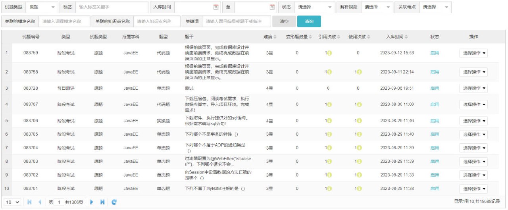Click the 题干 column header
The height and width of the screenshot is (210, 508).
tap(189, 37)
